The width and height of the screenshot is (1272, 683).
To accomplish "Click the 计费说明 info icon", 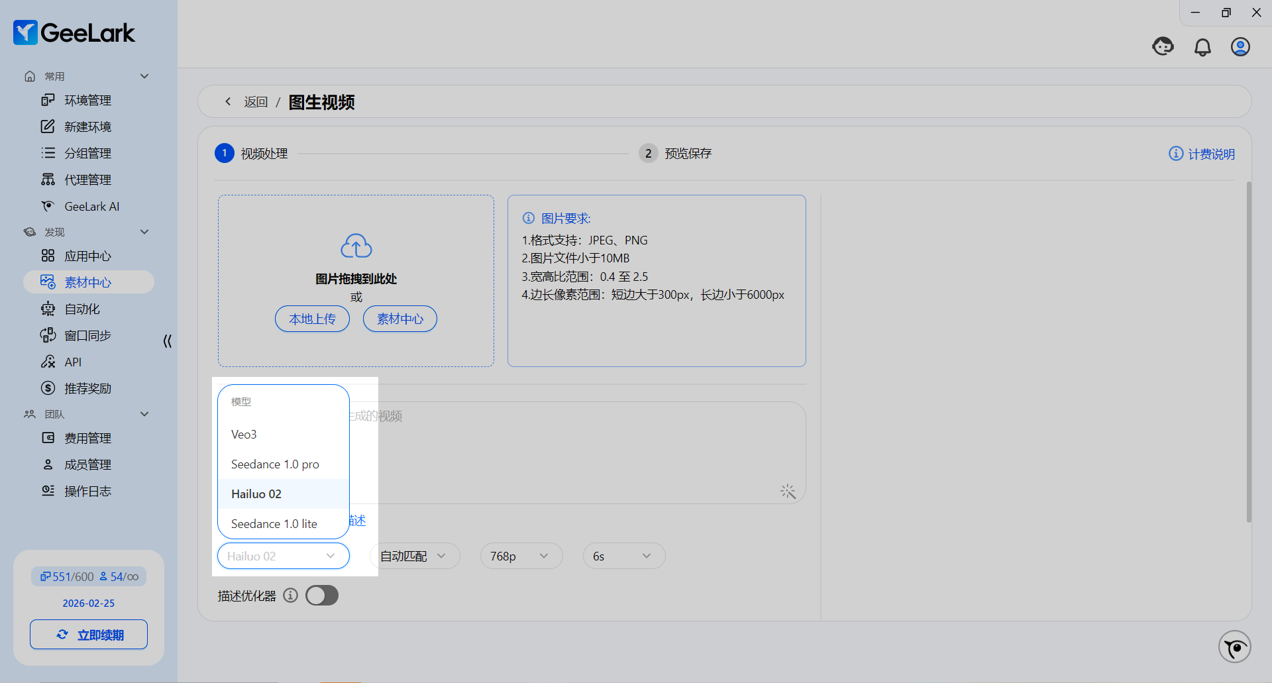I will point(1176,154).
